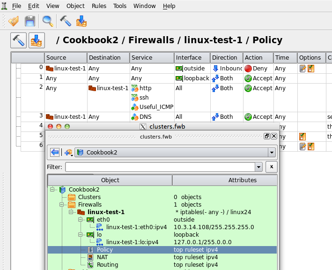Click Useful_ICMP service group icon
Viewport: 332px width, 270px height.
tap(135, 107)
